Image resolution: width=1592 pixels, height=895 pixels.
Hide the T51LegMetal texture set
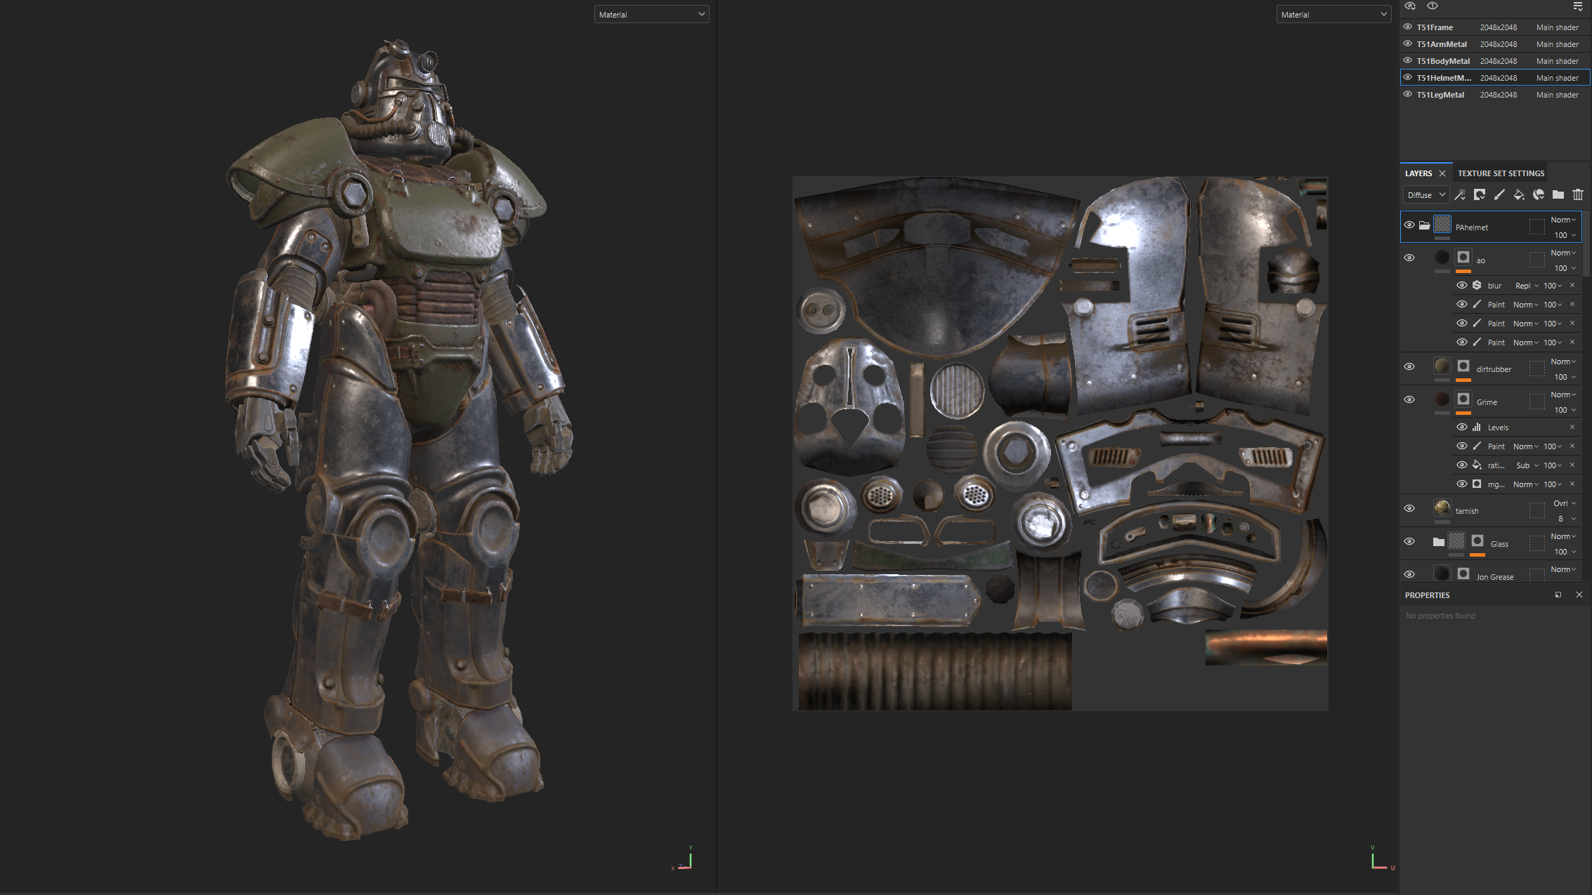click(1407, 94)
